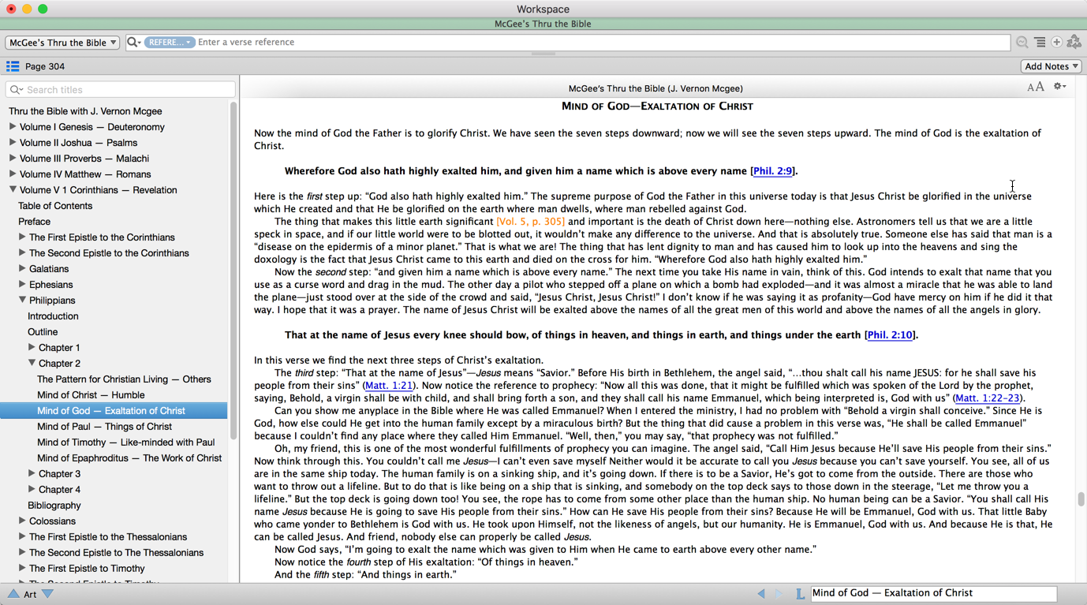Expand Volume IV Matthew — Romans

[x=13, y=174]
